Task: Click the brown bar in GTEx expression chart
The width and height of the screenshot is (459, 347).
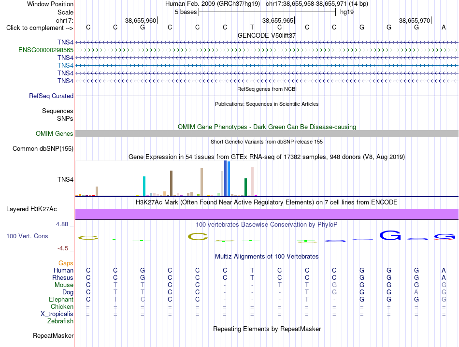Action: click(171, 183)
